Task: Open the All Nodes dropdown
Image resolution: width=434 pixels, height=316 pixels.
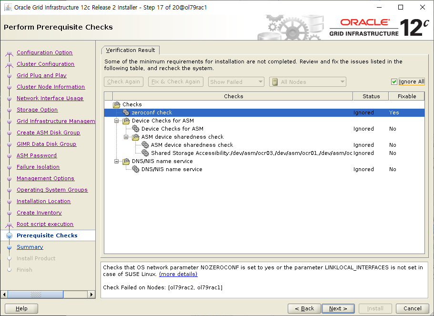Action: pyautogui.click(x=307, y=82)
